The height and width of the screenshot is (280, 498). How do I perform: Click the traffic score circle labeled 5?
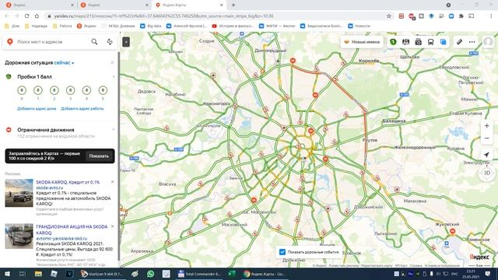click(103, 90)
